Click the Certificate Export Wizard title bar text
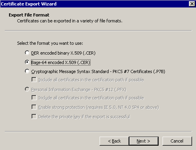The height and width of the screenshot is (150, 196). coord(29,4)
